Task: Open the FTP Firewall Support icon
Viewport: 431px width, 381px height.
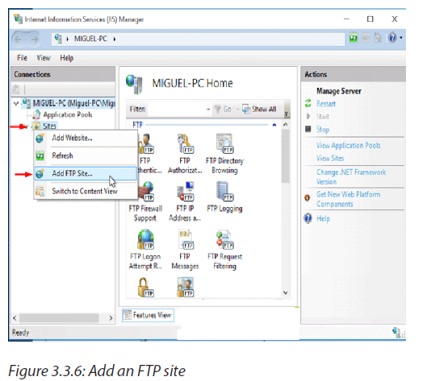Action: (145, 201)
